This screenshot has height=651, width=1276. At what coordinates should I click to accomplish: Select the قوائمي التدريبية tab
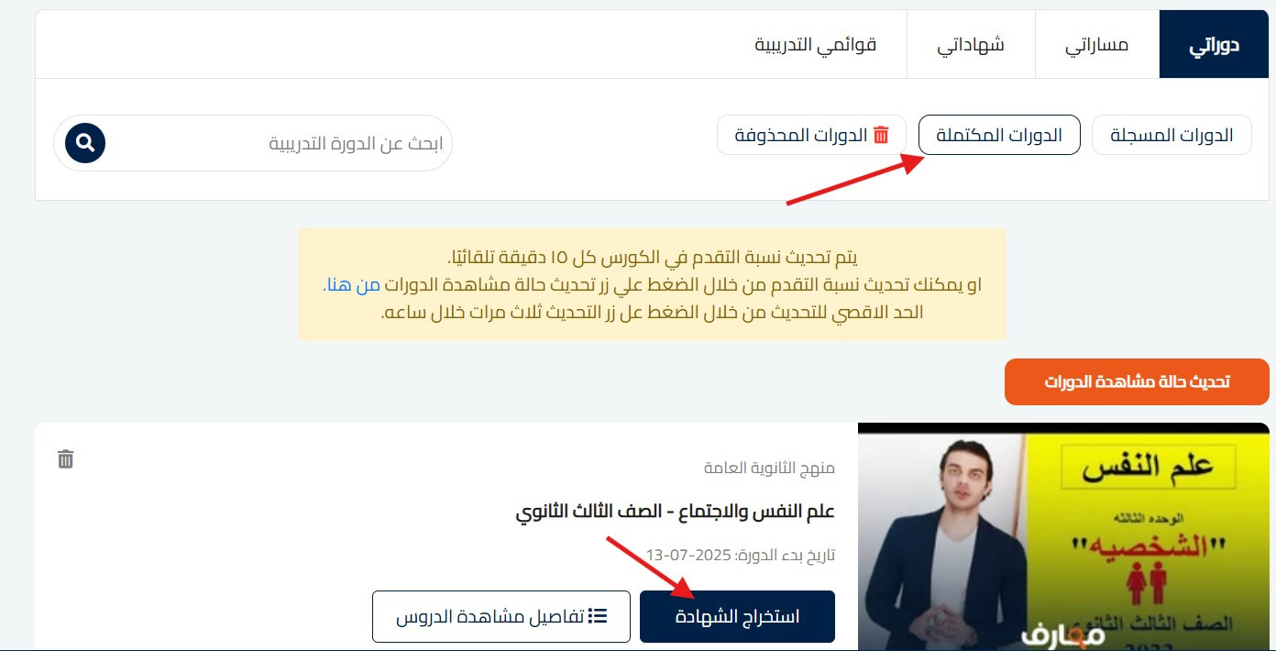coord(815,45)
